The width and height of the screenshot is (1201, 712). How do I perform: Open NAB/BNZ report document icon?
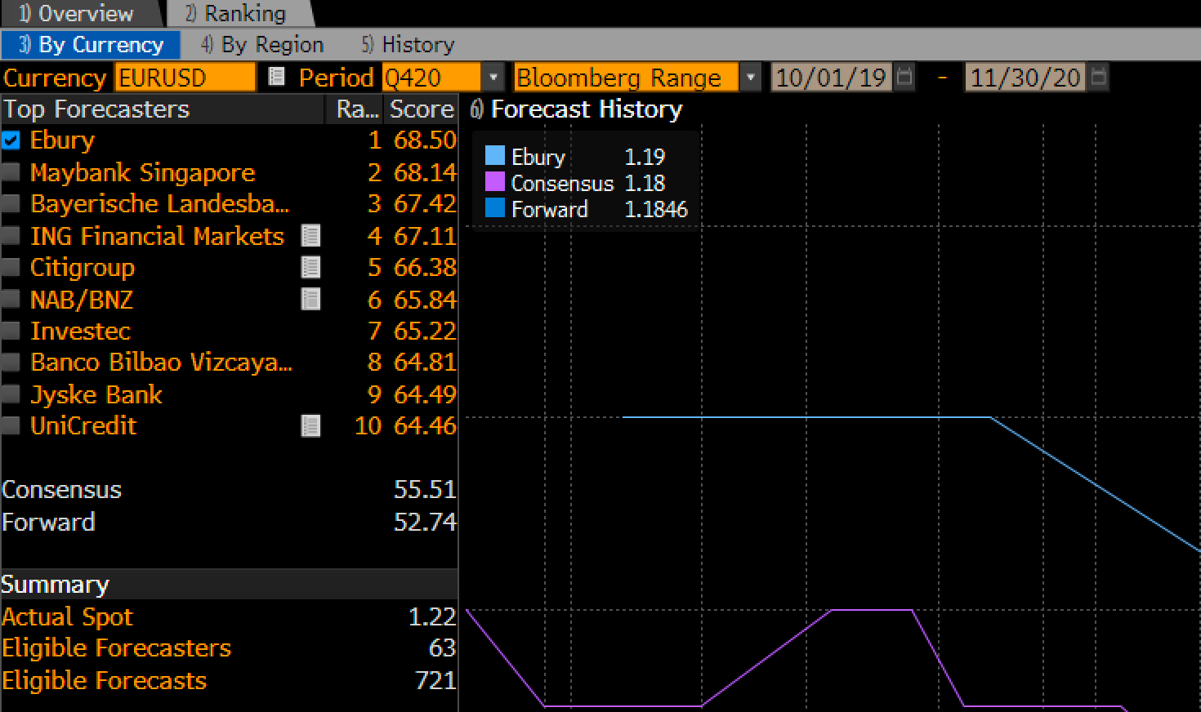click(310, 300)
